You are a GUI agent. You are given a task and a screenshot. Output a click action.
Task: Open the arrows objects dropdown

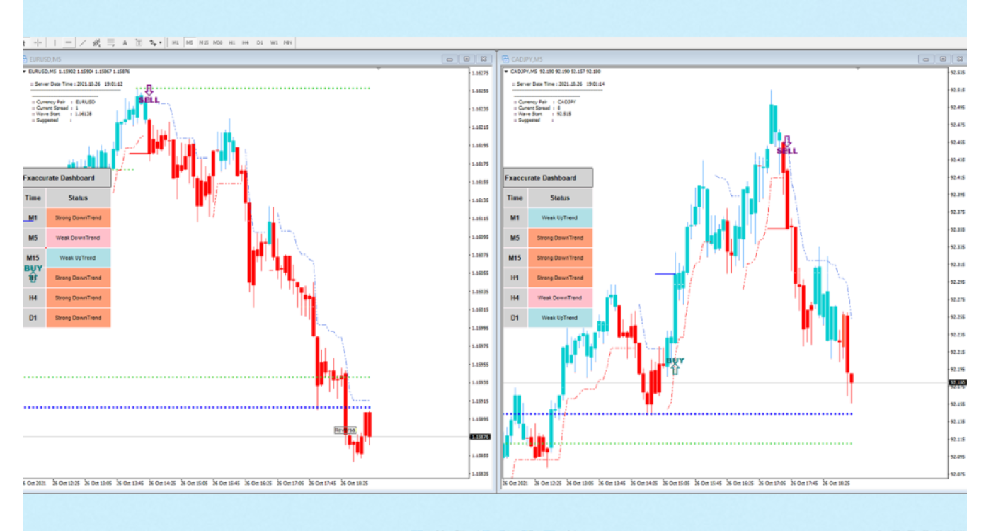pos(156,42)
